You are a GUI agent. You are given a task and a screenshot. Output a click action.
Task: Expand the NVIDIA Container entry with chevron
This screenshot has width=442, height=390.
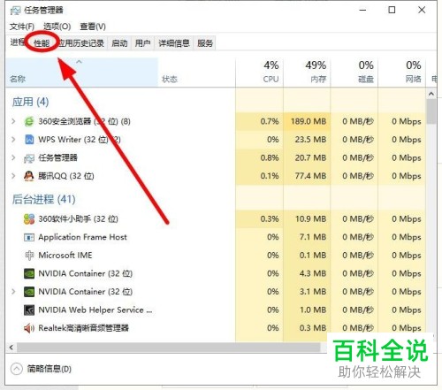tap(13, 292)
